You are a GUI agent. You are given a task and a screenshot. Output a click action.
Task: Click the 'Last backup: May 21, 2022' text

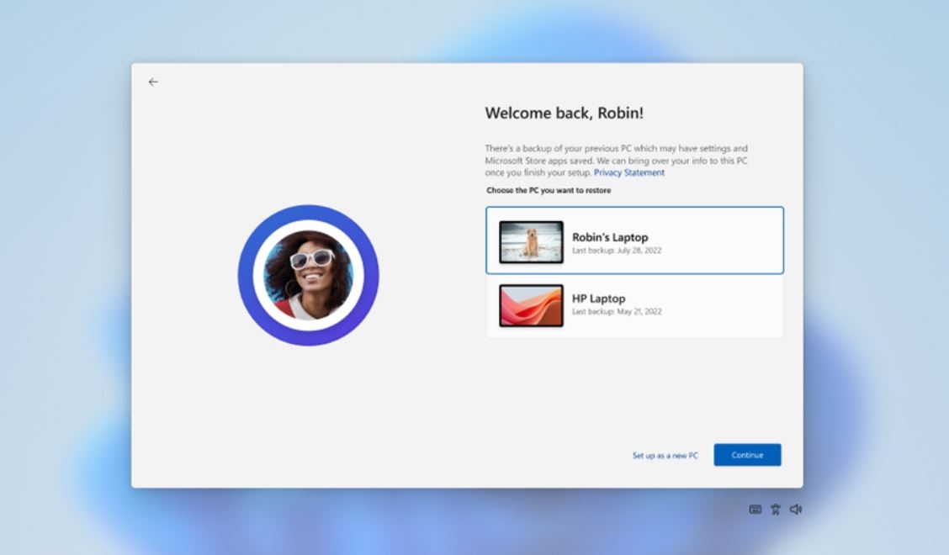point(617,312)
